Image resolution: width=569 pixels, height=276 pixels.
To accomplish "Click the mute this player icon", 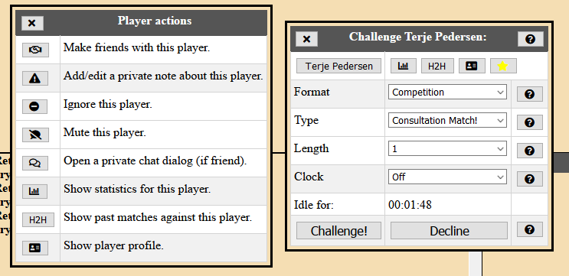I will (35, 135).
